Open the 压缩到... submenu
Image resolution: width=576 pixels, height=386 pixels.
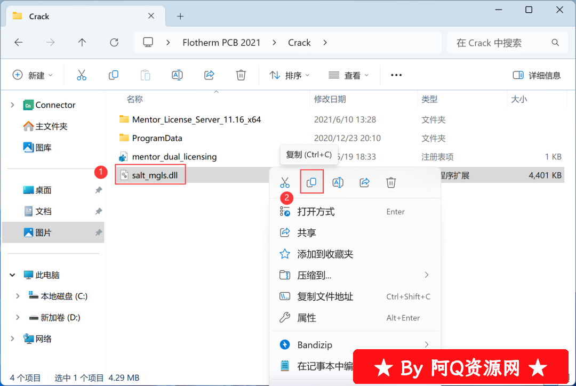pyautogui.click(x=355, y=275)
